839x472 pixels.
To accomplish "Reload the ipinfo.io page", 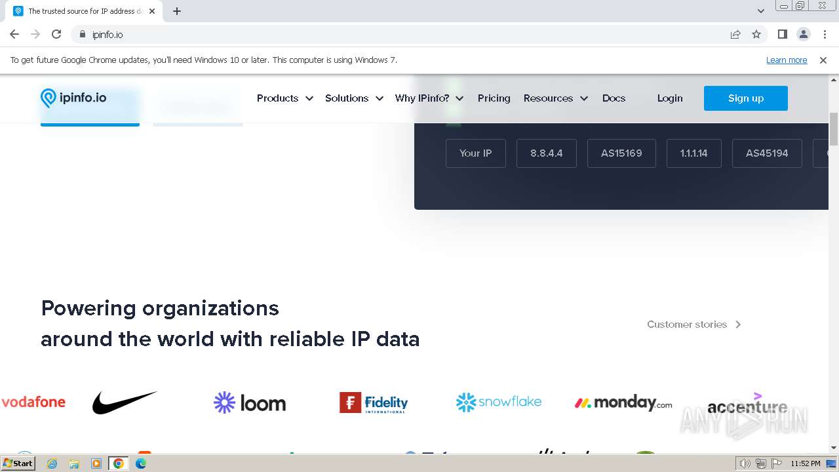I will pos(56,34).
